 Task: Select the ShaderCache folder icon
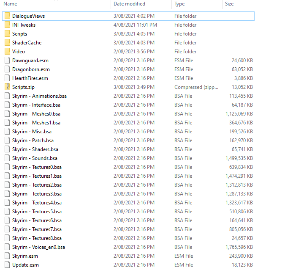[7, 43]
